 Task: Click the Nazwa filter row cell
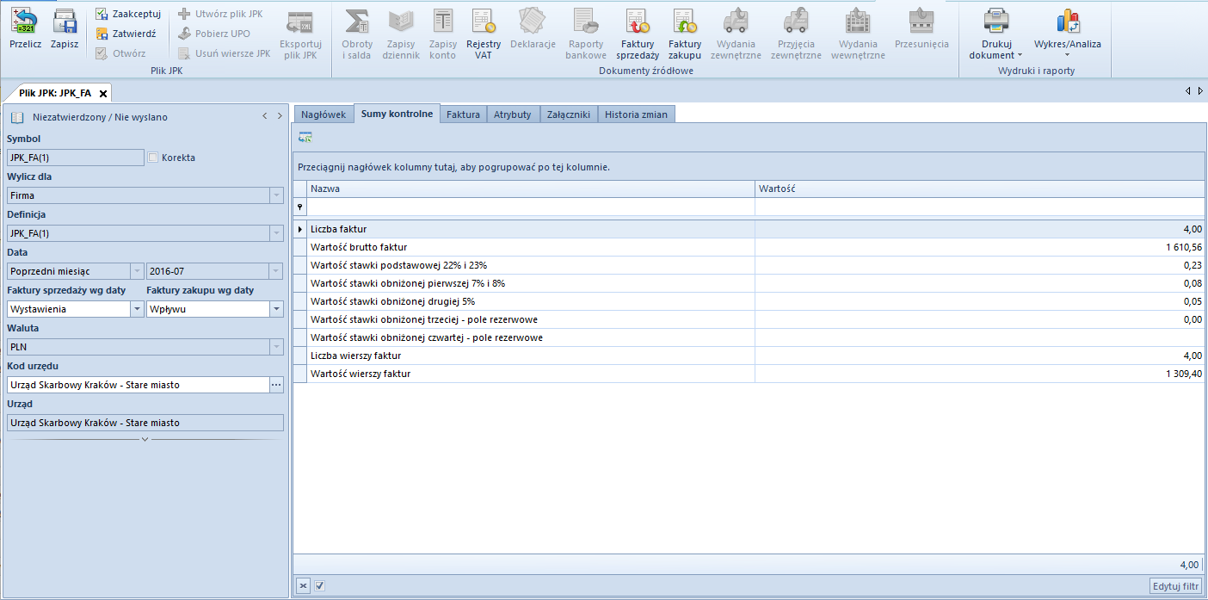(531, 207)
